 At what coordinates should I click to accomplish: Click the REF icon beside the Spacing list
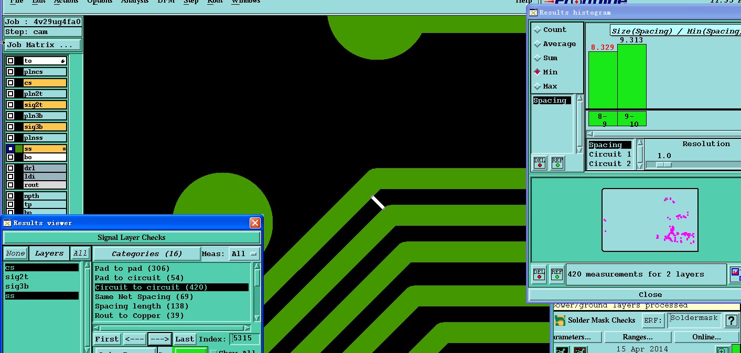click(x=557, y=163)
